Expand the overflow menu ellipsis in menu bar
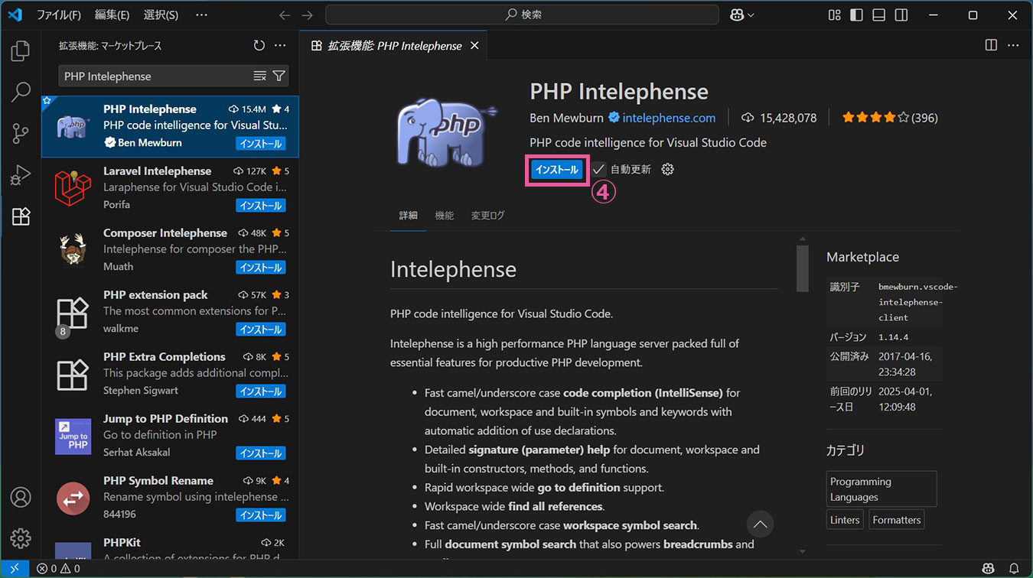1033x578 pixels. point(201,15)
